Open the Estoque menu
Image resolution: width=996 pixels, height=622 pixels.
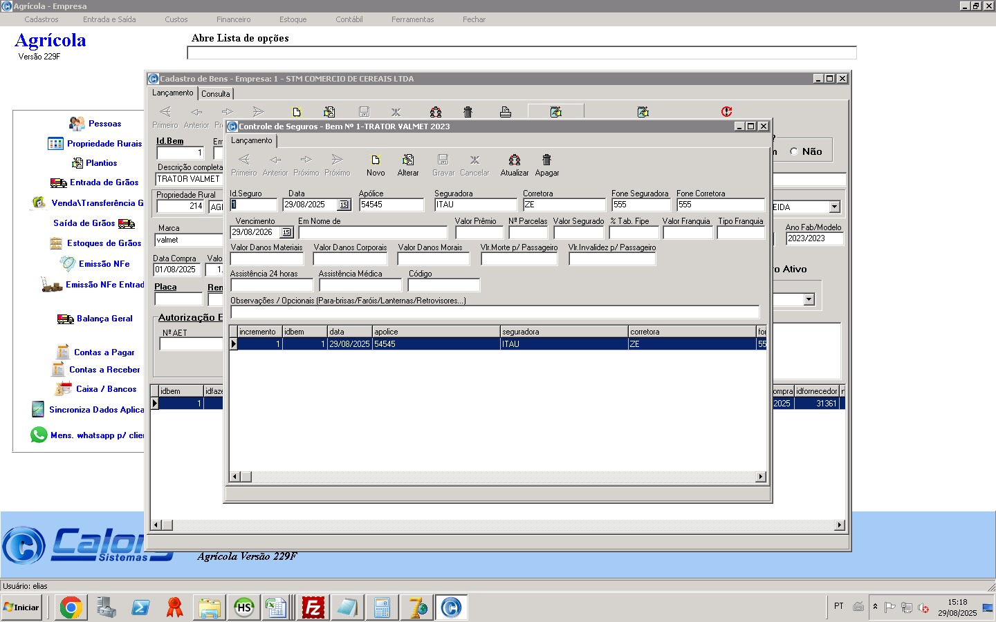(293, 19)
